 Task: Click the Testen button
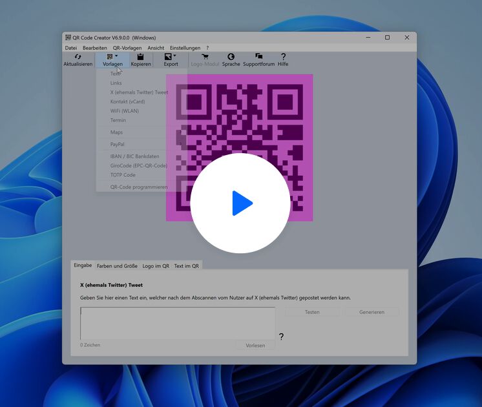pyautogui.click(x=312, y=312)
